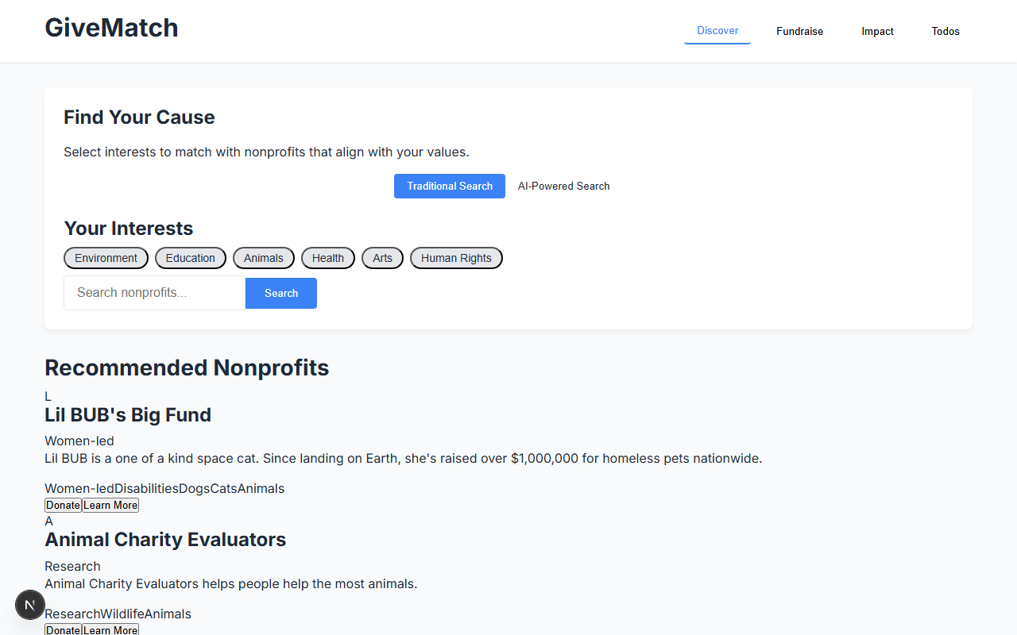Open the Women-led tag link
This screenshot has width=1017, height=635.
[78, 488]
